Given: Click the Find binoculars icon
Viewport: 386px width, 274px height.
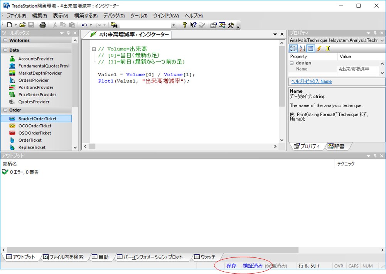Looking at the screenshot, I should click(x=114, y=25).
